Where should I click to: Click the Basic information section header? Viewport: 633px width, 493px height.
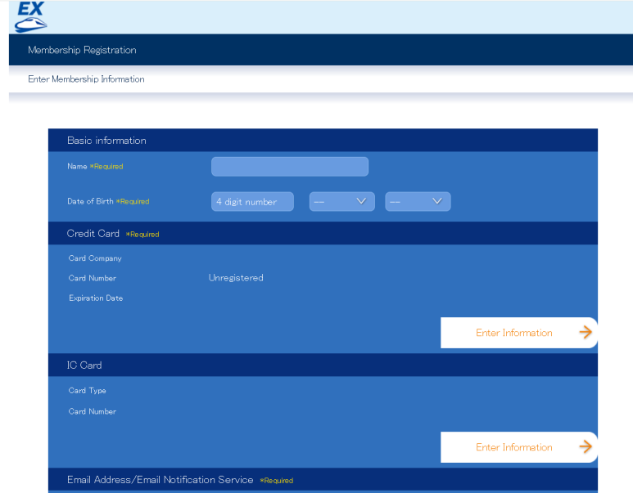[x=323, y=141]
